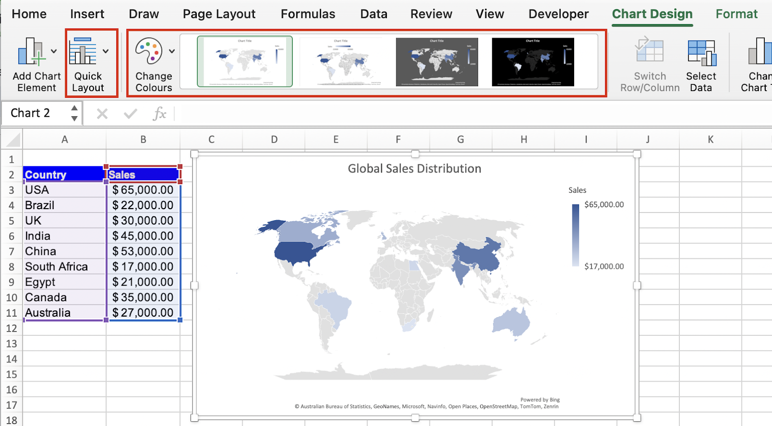
Task: Select row 12 header
Action: coord(12,328)
